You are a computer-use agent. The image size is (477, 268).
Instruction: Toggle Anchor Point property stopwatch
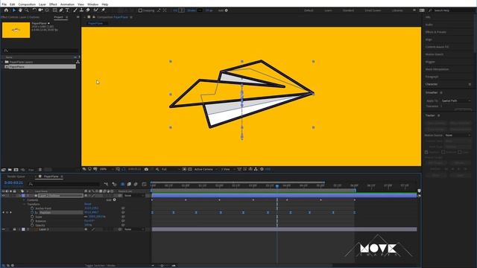click(x=32, y=208)
